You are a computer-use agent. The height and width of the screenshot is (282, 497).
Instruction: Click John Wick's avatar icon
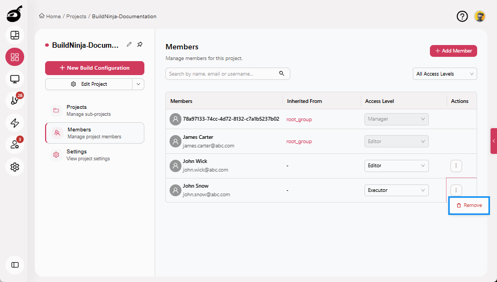click(176, 166)
